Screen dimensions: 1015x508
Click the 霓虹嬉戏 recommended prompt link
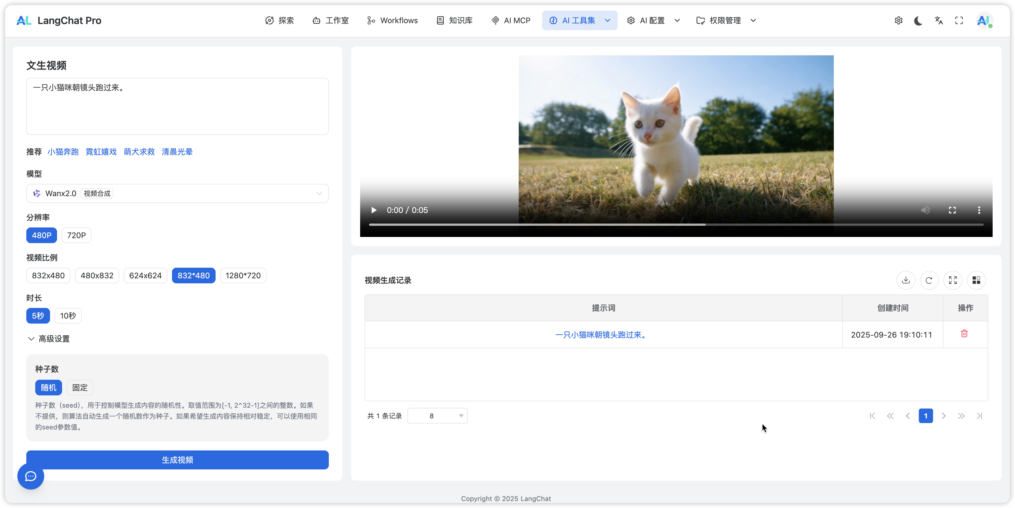(101, 152)
